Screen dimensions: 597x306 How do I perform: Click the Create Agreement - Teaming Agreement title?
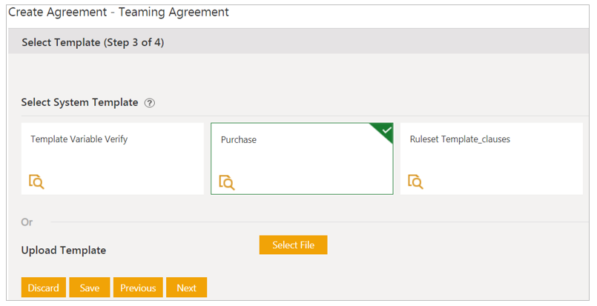point(119,13)
